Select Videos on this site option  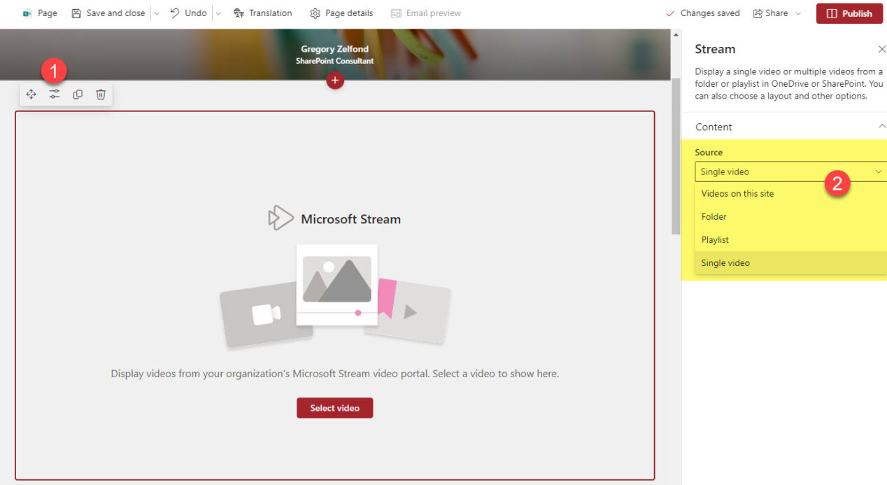pos(737,193)
